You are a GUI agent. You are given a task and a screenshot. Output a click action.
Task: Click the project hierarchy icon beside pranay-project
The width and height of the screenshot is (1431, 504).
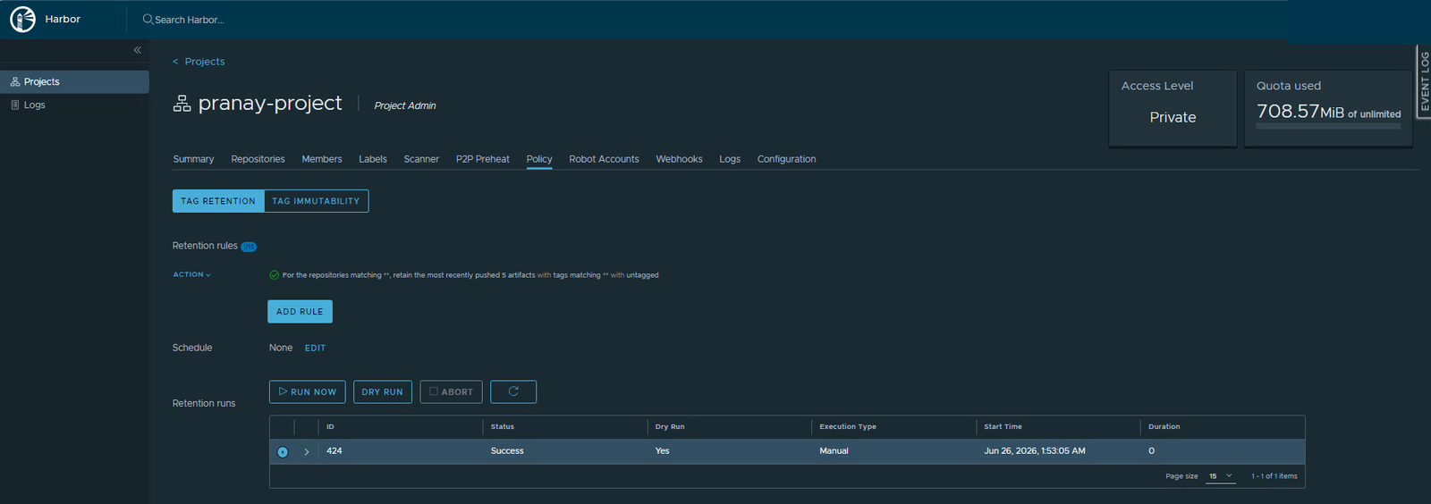[182, 104]
